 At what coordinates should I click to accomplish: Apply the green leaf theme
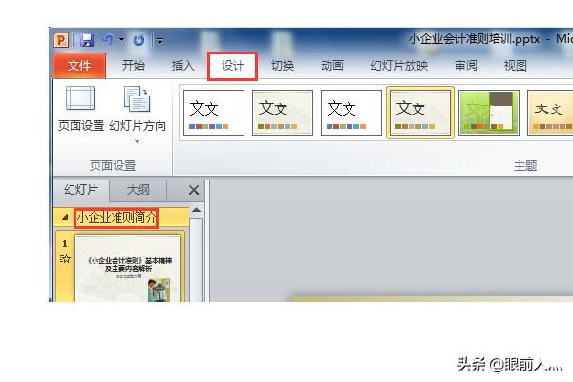pyautogui.click(x=489, y=113)
